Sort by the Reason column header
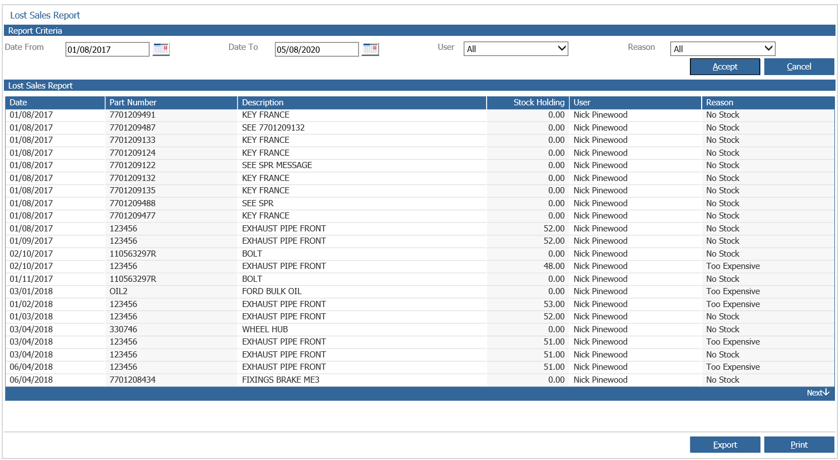Viewport: 840px width, 460px height. tap(768, 103)
